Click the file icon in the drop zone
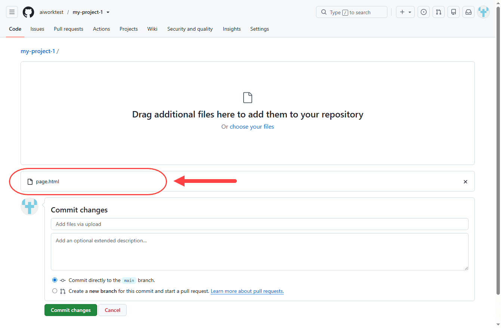The height and width of the screenshot is (328, 501). coord(248,98)
